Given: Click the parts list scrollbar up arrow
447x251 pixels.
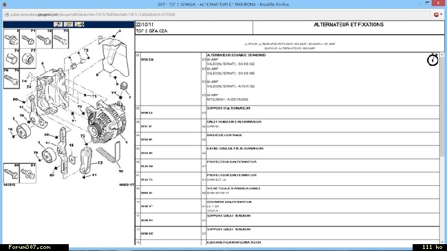Looking at the screenshot, I should tap(442, 55).
